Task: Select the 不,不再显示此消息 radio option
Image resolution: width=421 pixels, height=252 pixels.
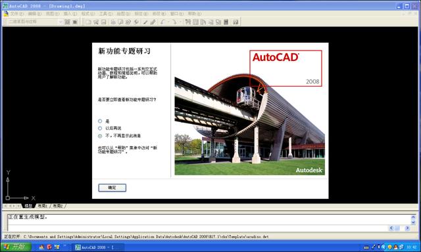Action: point(100,136)
